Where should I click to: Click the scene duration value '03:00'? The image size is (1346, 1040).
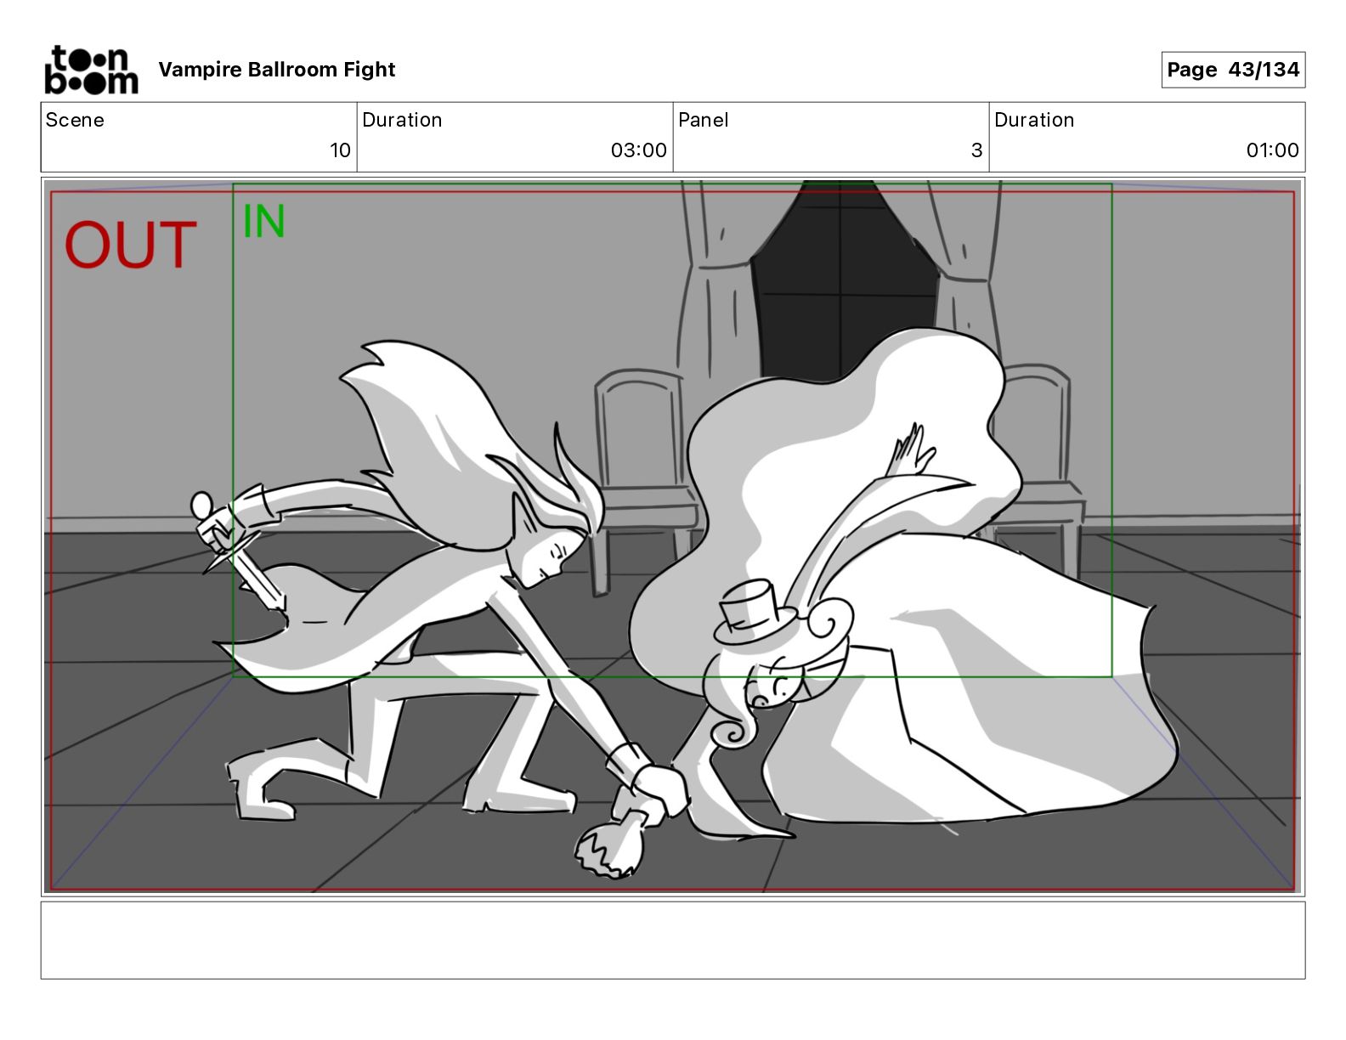pyautogui.click(x=639, y=150)
